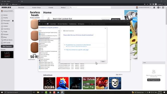Open Official Store in the sidebar

(x=7, y=40)
